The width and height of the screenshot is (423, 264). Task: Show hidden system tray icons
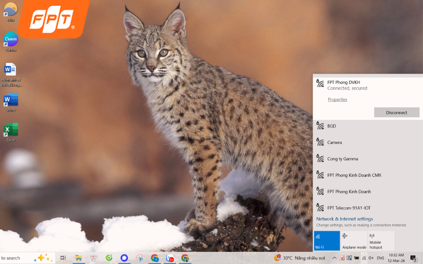(x=334, y=258)
